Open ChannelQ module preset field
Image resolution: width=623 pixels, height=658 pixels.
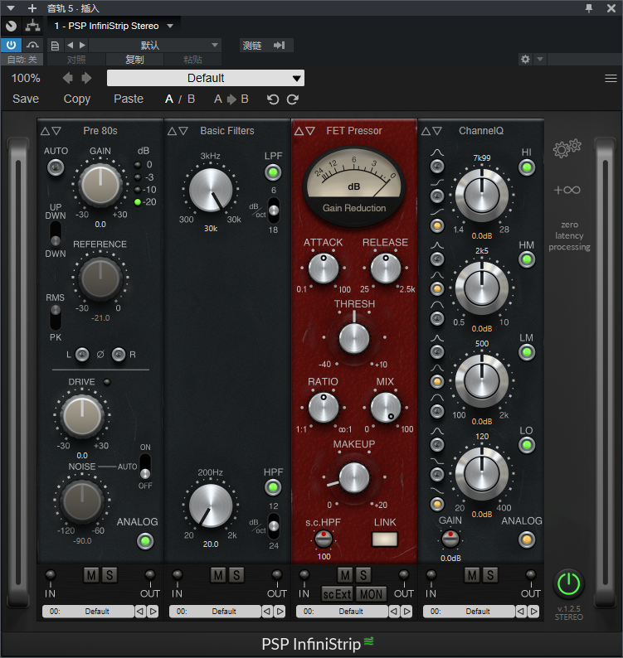pyautogui.click(x=469, y=612)
